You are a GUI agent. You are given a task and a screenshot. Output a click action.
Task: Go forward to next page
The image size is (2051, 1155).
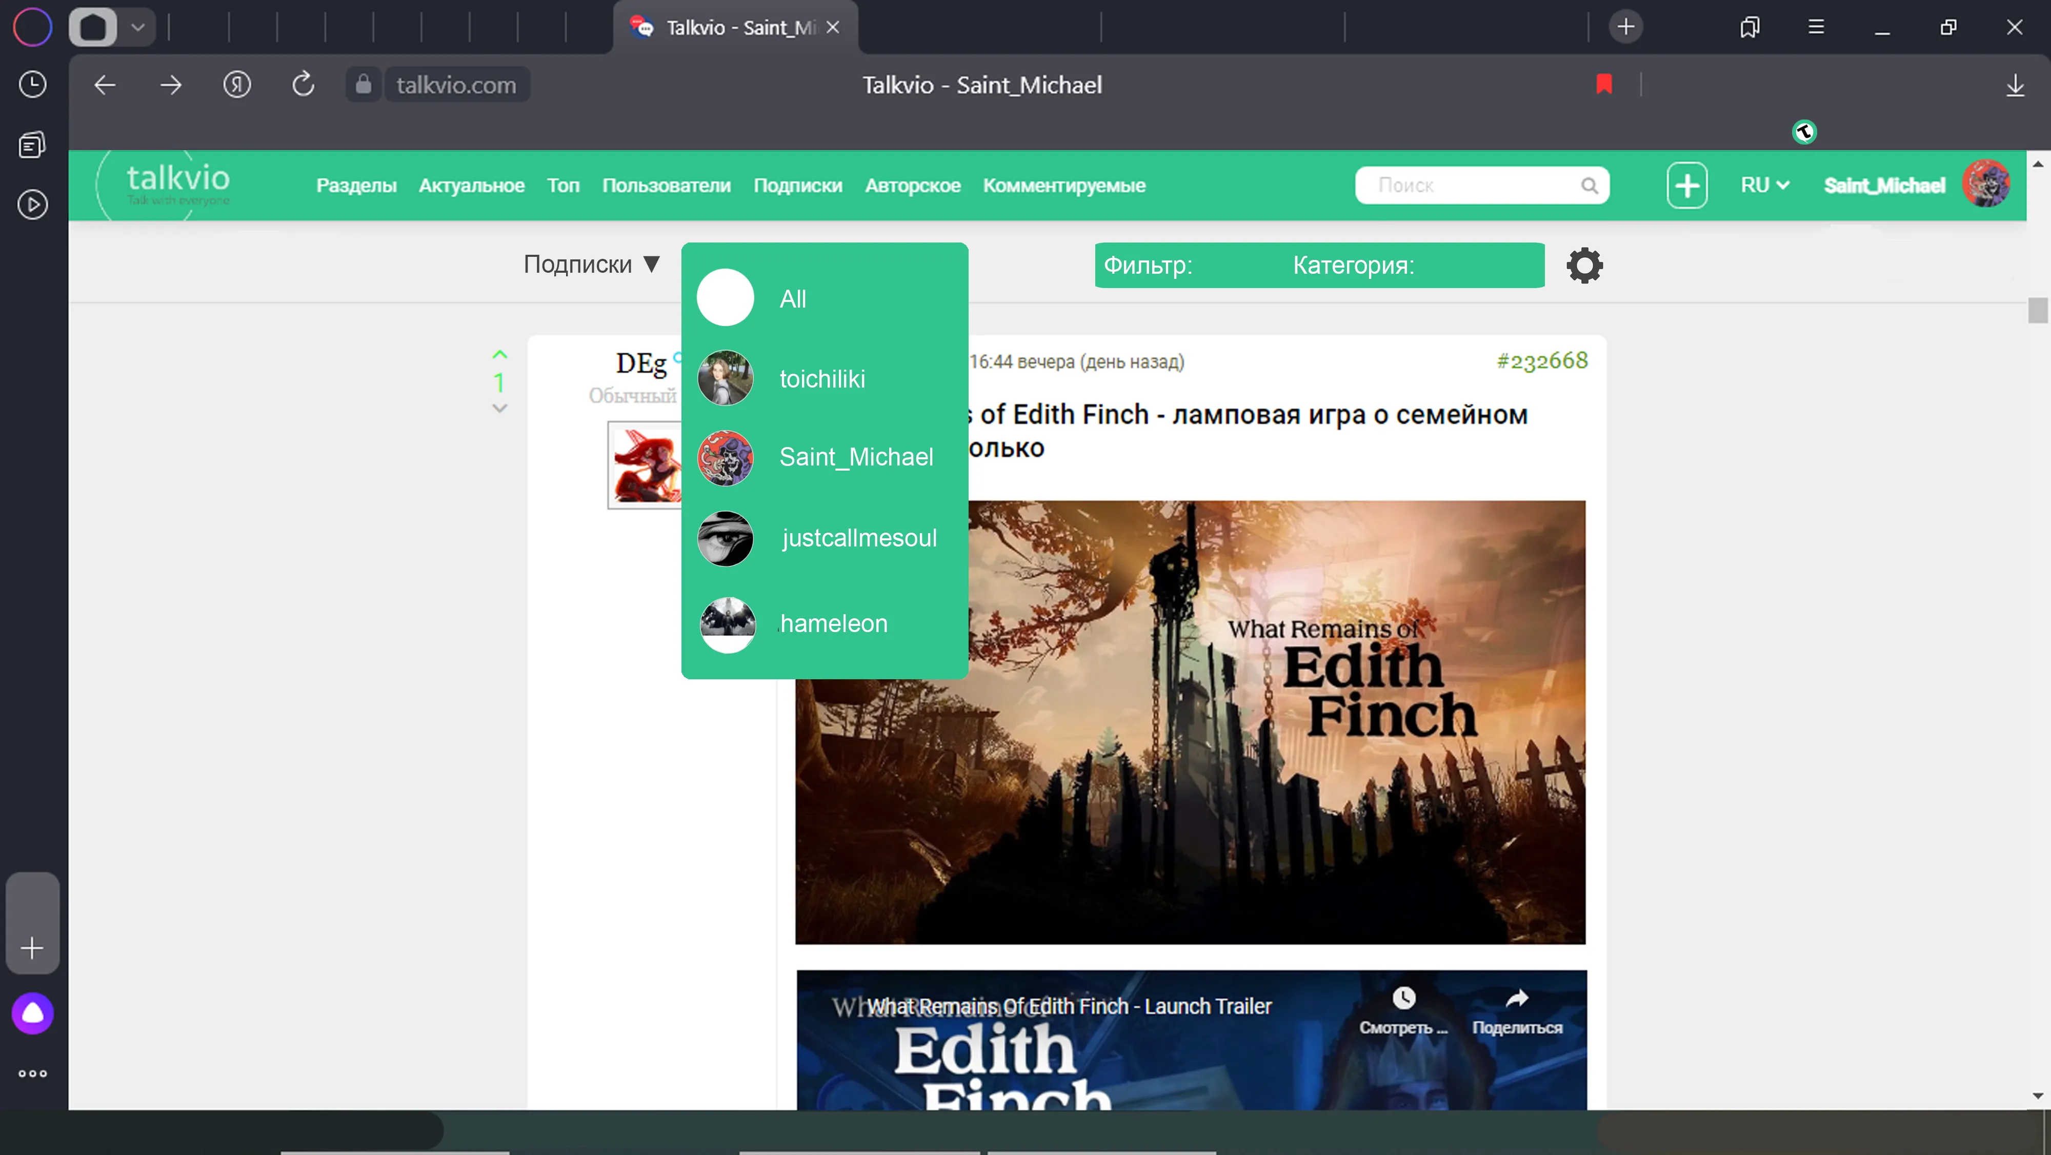(171, 85)
